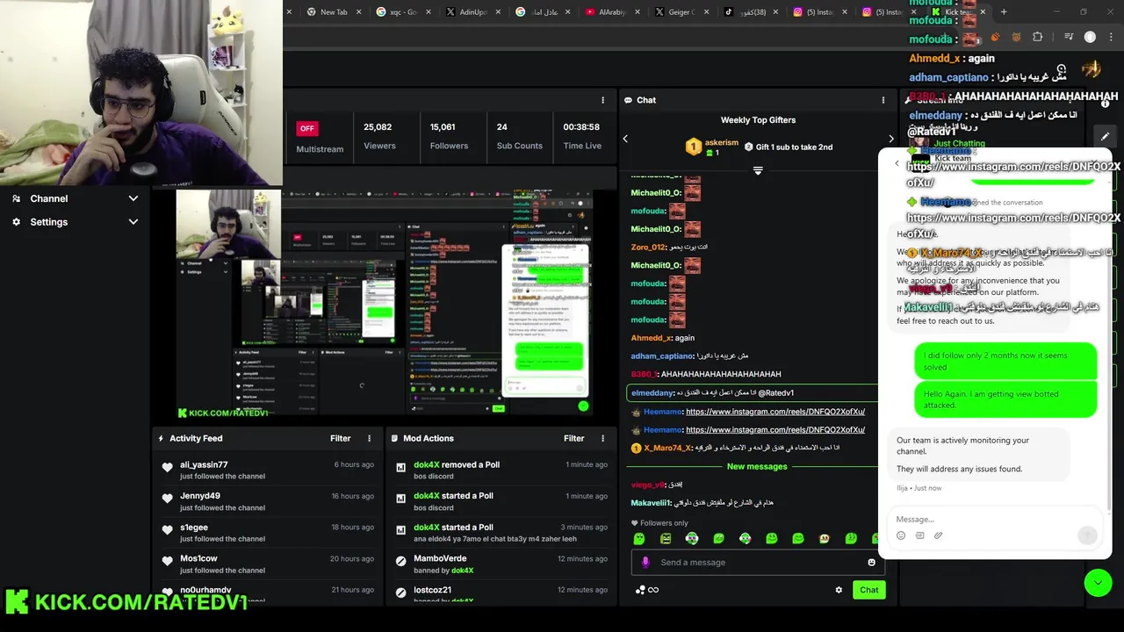Open the Mod Actions three-dot options menu

point(602,438)
